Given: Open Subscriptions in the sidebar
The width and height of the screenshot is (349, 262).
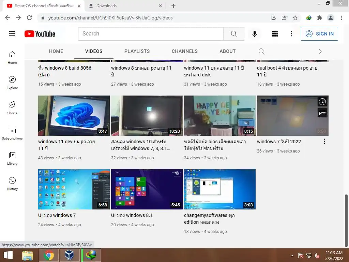Looking at the screenshot, I should (12, 133).
